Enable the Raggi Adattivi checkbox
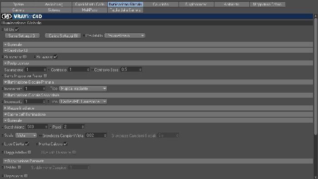 click(30, 152)
